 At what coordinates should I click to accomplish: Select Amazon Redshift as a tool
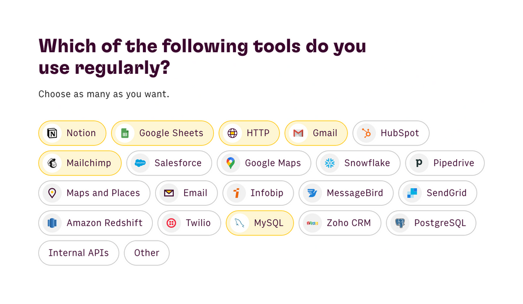click(x=95, y=223)
